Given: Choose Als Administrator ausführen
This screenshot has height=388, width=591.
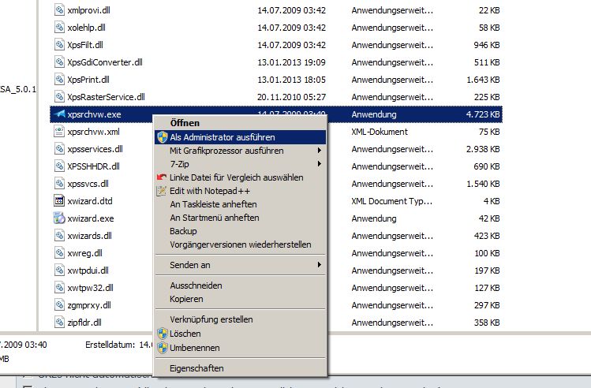Looking at the screenshot, I should click(222, 137).
